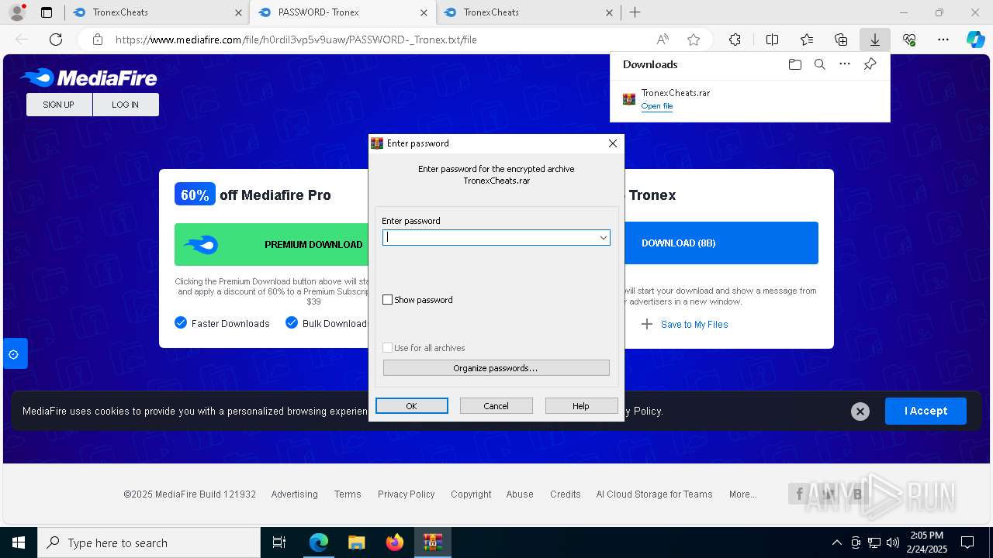Viewport: 993px width, 558px height.
Task: Open the side widget on left page edge
Action: [x=14, y=354]
